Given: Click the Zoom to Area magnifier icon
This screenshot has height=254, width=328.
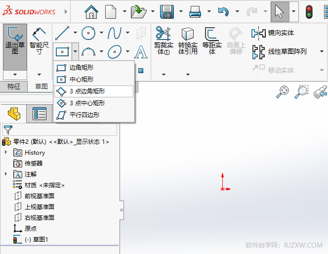Looking at the screenshot, I should tap(301, 91).
